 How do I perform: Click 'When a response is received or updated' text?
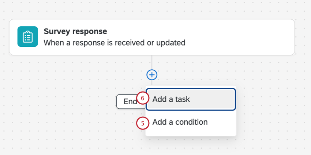tap(114, 43)
